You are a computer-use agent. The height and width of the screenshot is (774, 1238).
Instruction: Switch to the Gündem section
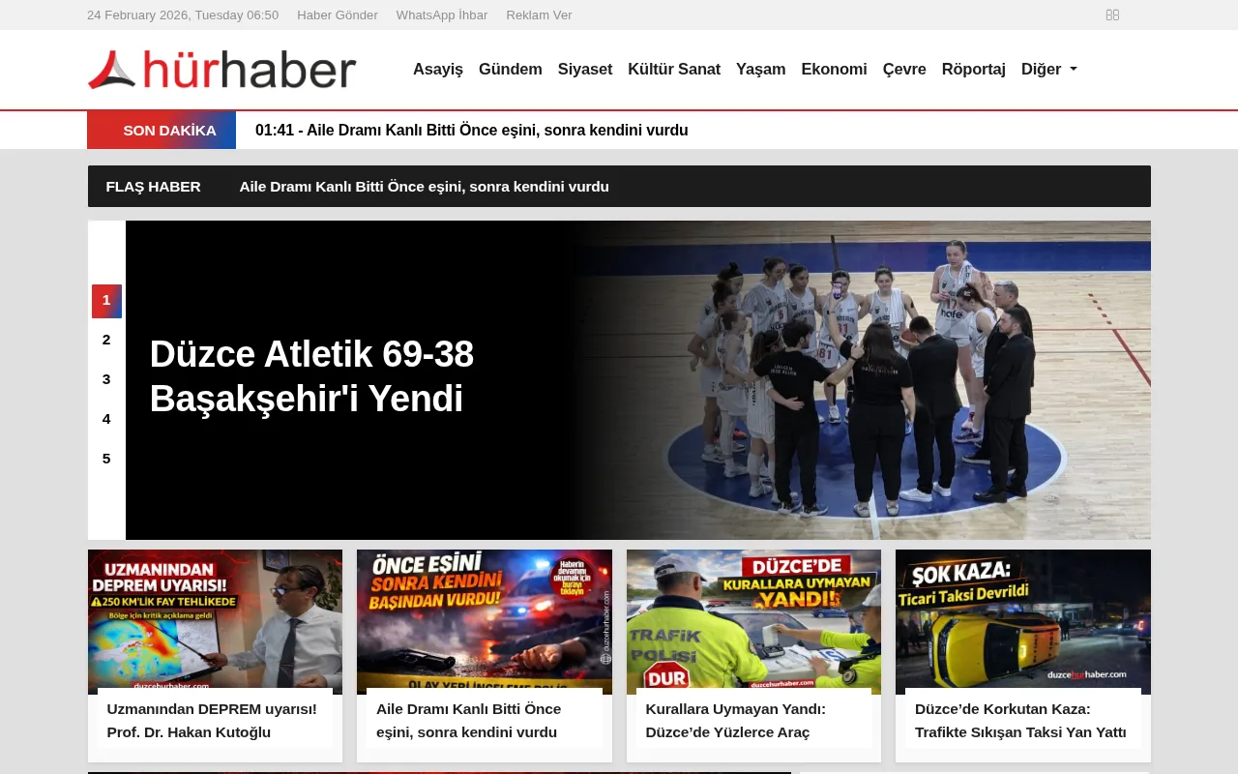(x=511, y=69)
